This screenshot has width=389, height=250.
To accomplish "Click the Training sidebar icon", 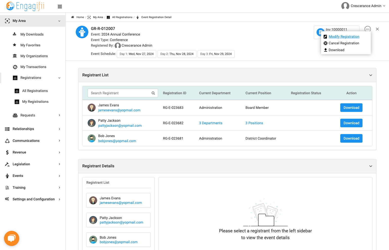I will tap(7, 187).
